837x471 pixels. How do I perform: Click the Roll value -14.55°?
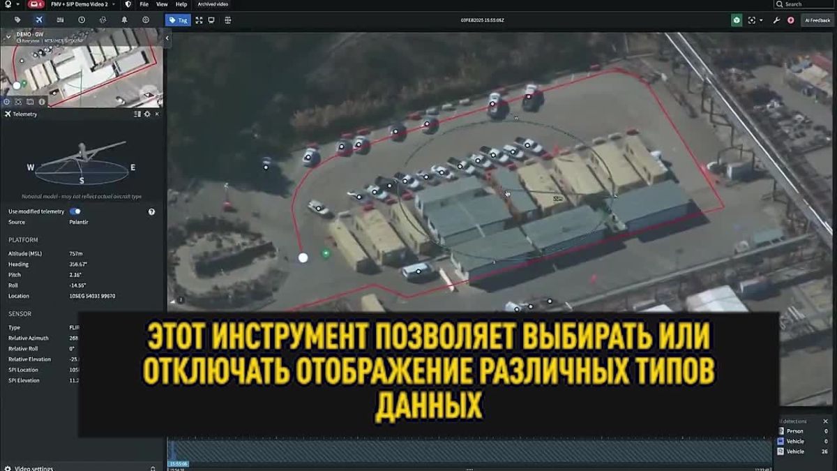[x=77, y=285]
